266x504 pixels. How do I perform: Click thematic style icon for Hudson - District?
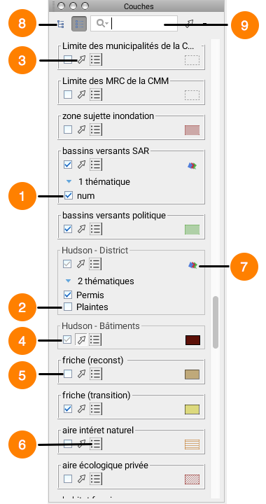point(192,265)
